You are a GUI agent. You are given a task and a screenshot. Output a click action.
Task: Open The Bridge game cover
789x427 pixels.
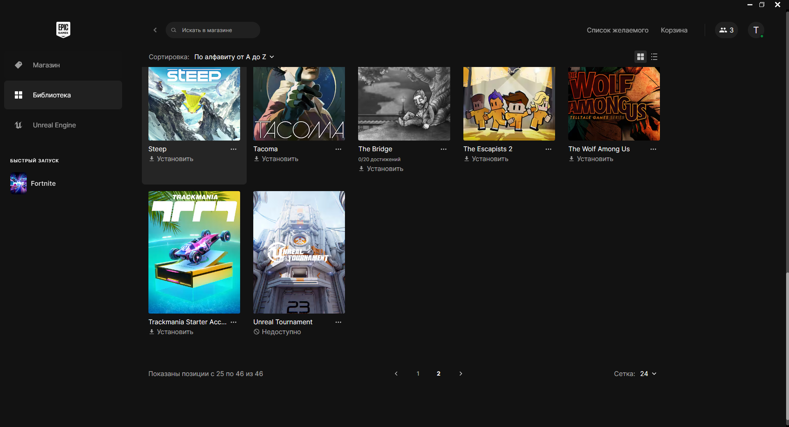tap(404, 104)
